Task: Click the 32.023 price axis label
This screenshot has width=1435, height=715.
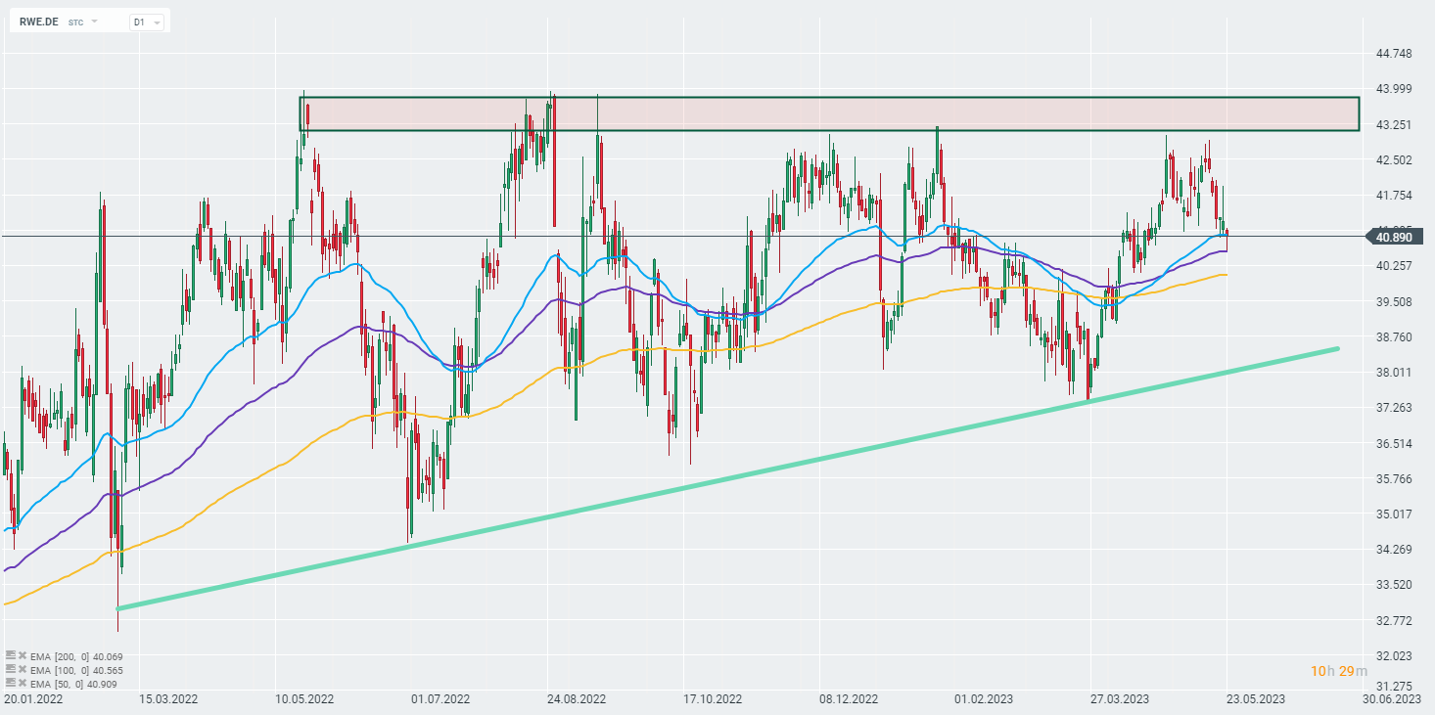Action: coord(1393,655)
